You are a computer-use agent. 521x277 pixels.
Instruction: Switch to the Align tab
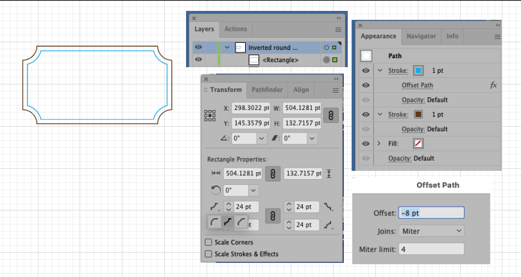pyautogui.click(x=301, y=90)
